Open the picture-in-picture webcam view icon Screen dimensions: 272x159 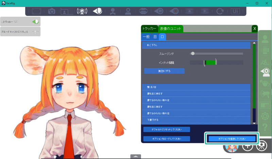[x=67, y=11]
